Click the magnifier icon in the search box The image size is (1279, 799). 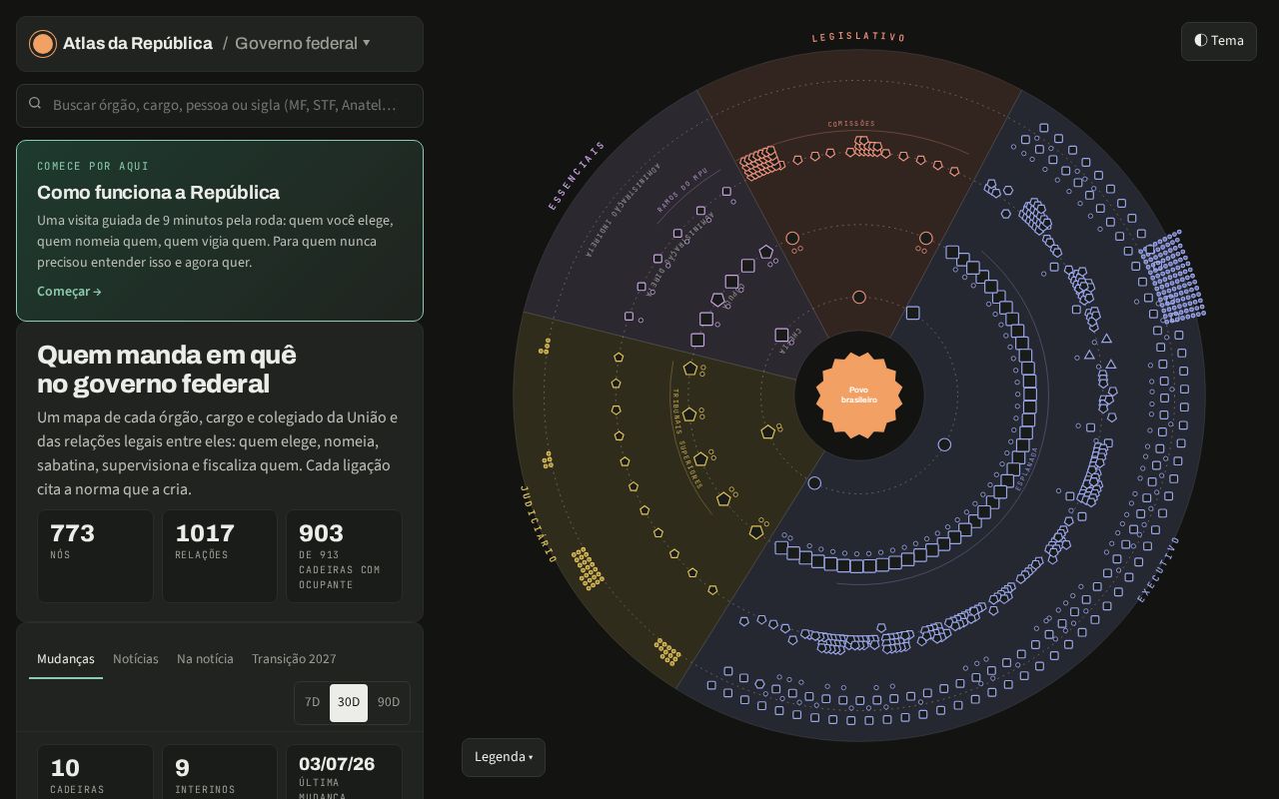35,103
